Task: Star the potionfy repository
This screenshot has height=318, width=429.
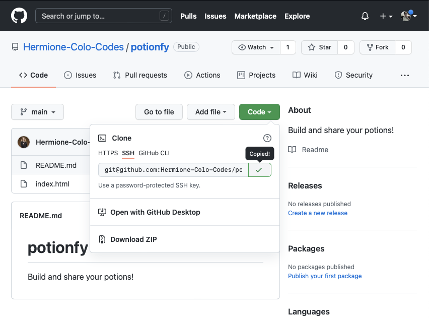Action: (319, 47)
